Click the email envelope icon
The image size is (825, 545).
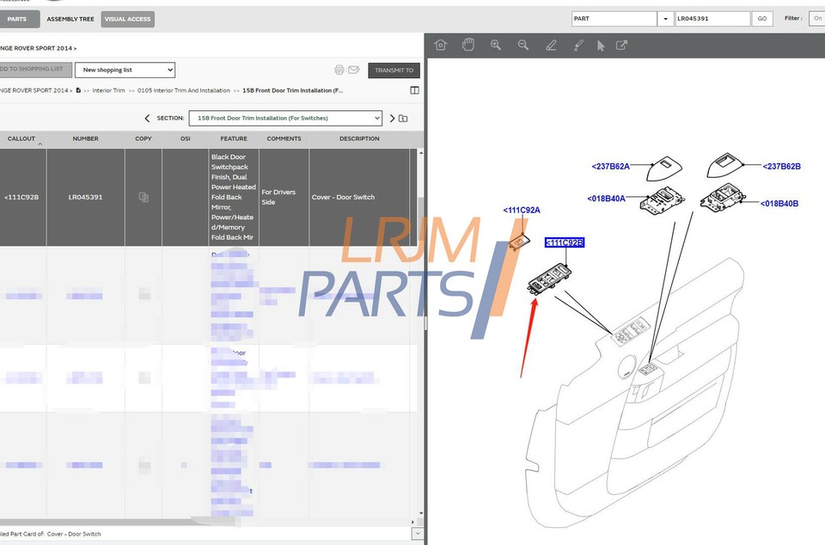(x=353, y=70)
